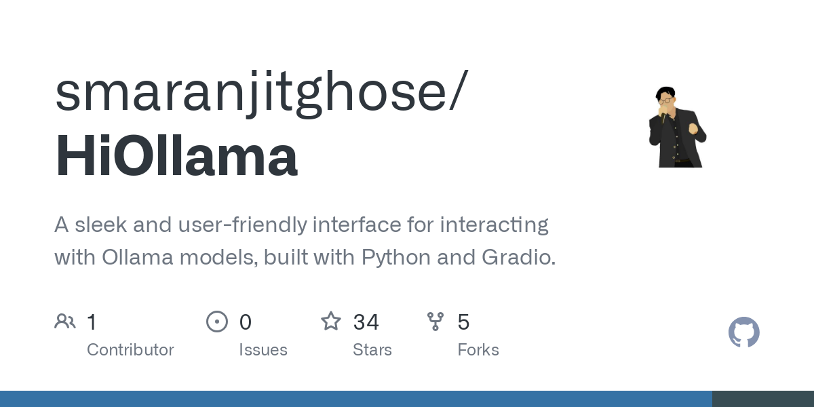The width and height of the screenshot is (814, 407).
Task: Click the "Issues" label
Action: (x=263, y=350)
